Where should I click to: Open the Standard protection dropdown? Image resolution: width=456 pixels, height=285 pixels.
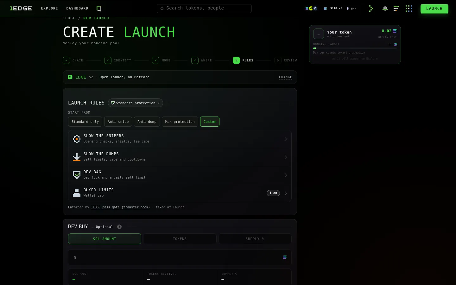(x=136, y=103)
